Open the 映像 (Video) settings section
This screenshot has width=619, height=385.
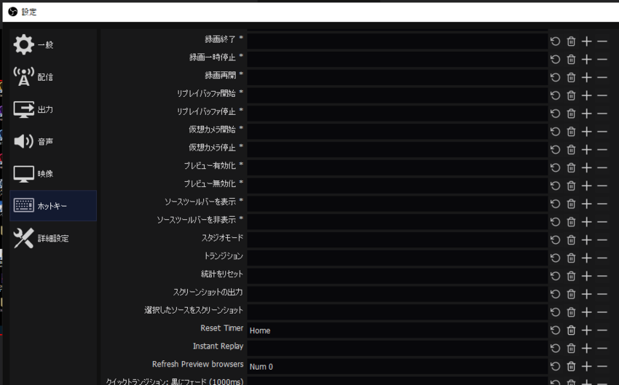click(x=53, y=173)
